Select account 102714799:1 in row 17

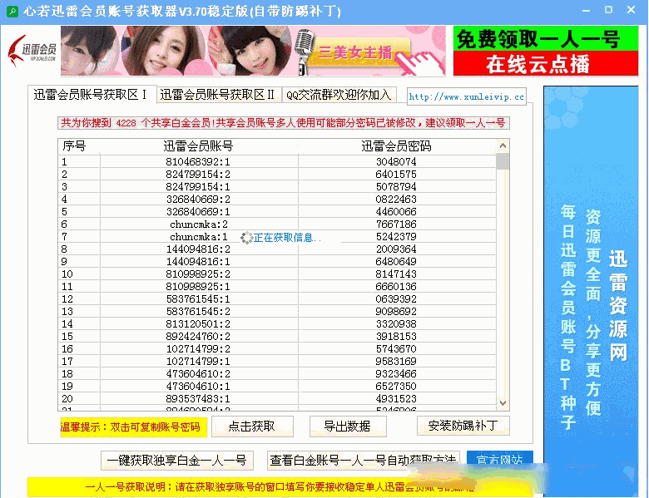(x=198, y=361)
